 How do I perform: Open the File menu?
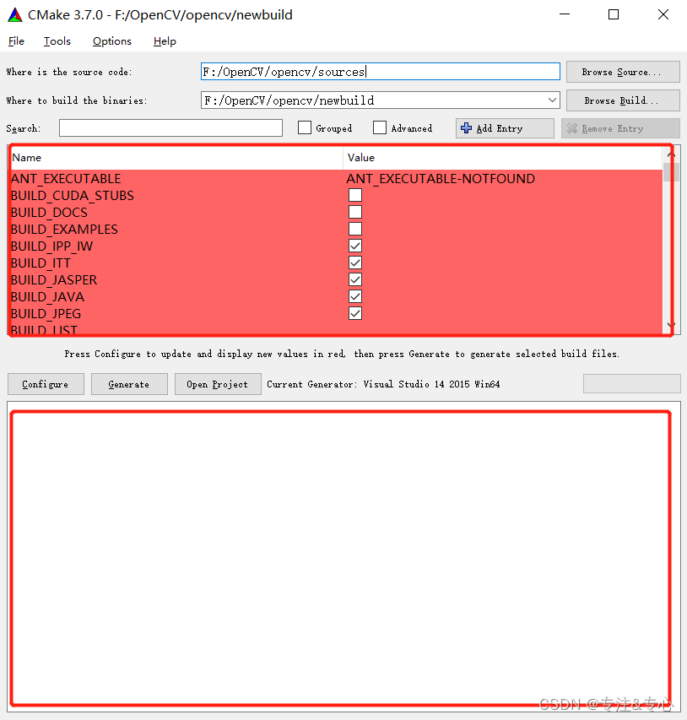tap(16, 41)
